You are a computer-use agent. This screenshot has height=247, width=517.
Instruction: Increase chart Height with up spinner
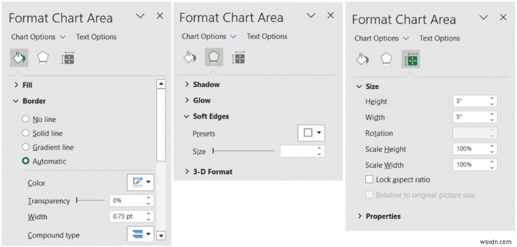pyautogui.click(x=492, y=98)
